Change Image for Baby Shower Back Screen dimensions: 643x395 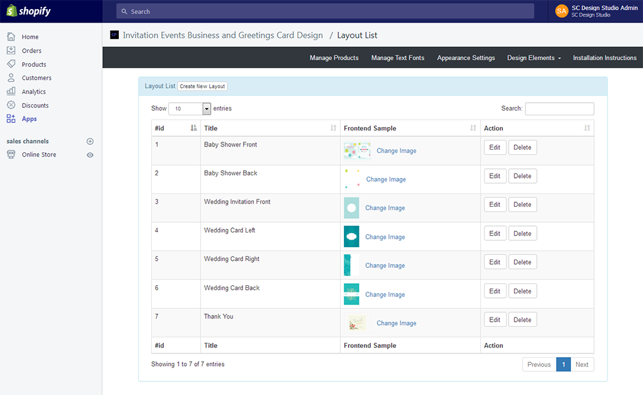click(386, 179)
